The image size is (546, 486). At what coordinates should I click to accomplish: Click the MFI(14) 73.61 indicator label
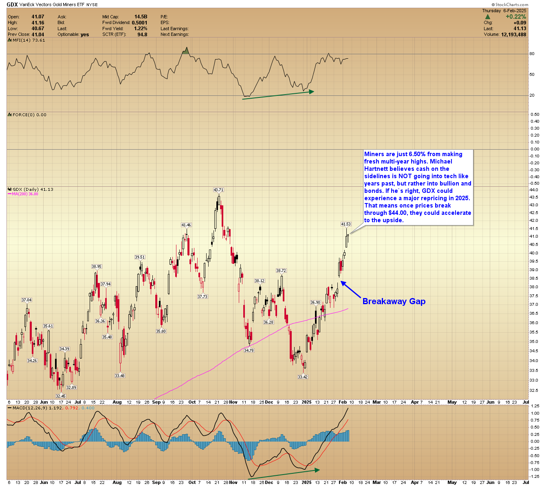[29, 40]
